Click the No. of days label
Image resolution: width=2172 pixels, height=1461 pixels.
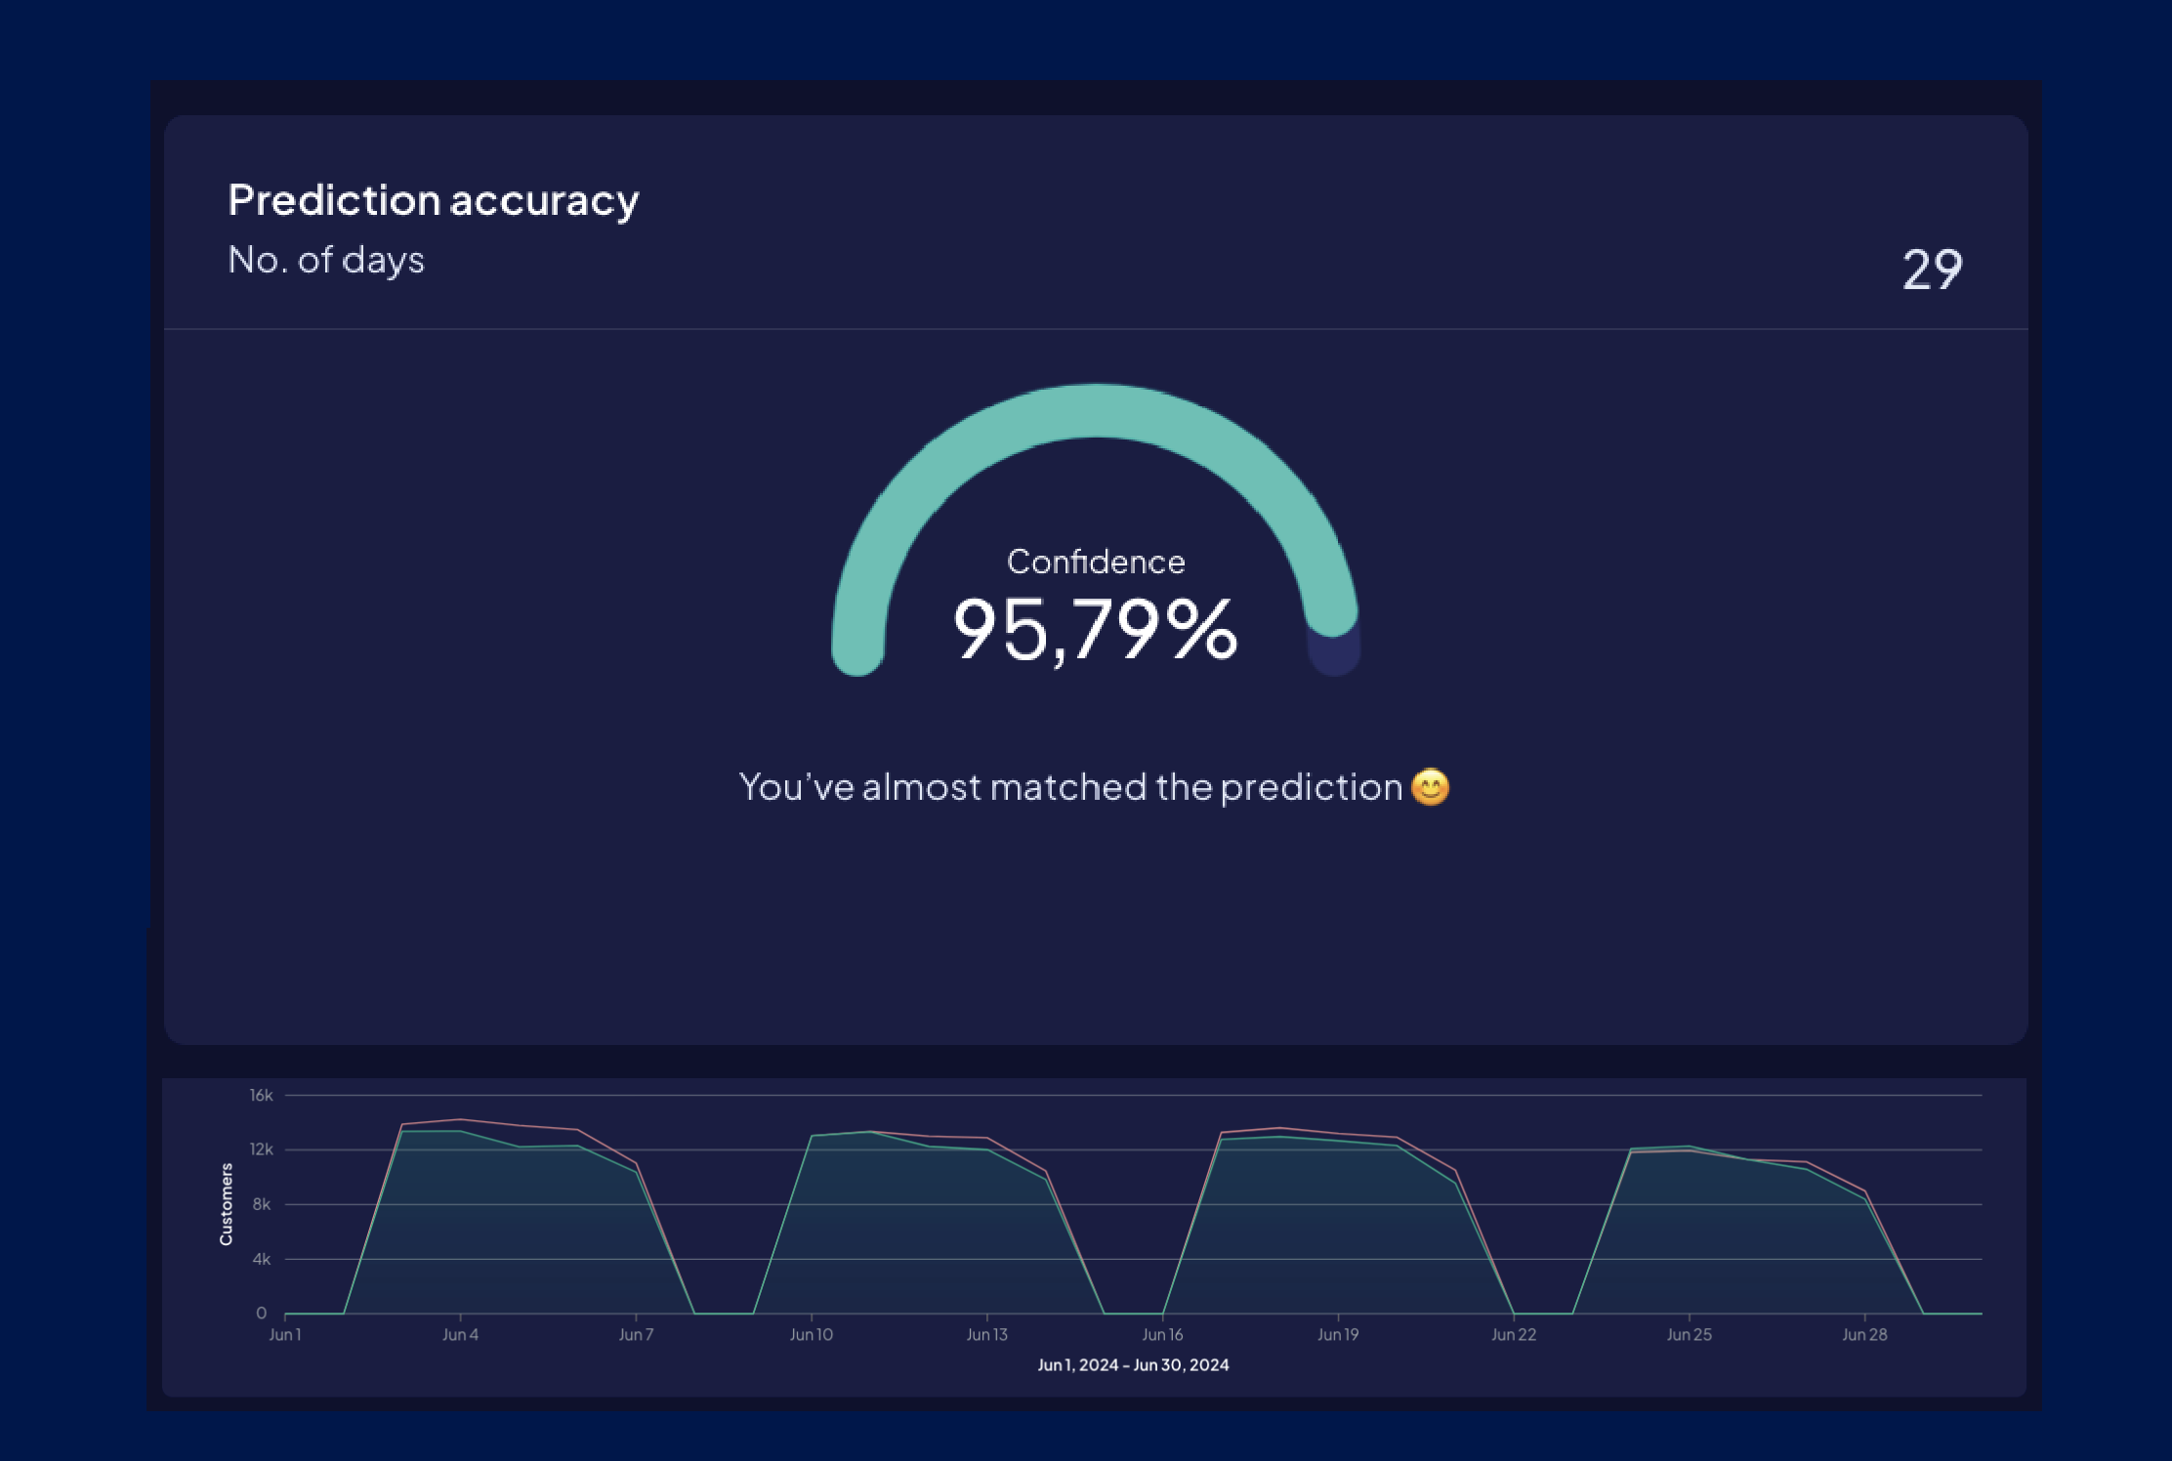pyautogui.click(x=326, y=260)
